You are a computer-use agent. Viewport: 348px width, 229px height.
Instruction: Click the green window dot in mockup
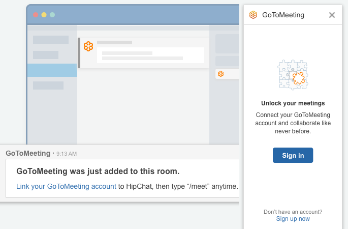click(52, 15)
